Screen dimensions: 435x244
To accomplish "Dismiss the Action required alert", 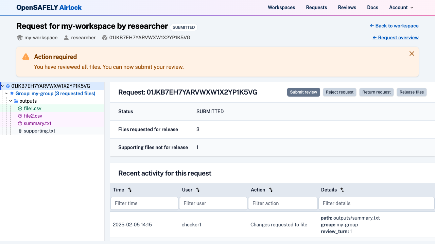I will pyautogui.click(x=412, y=54).
